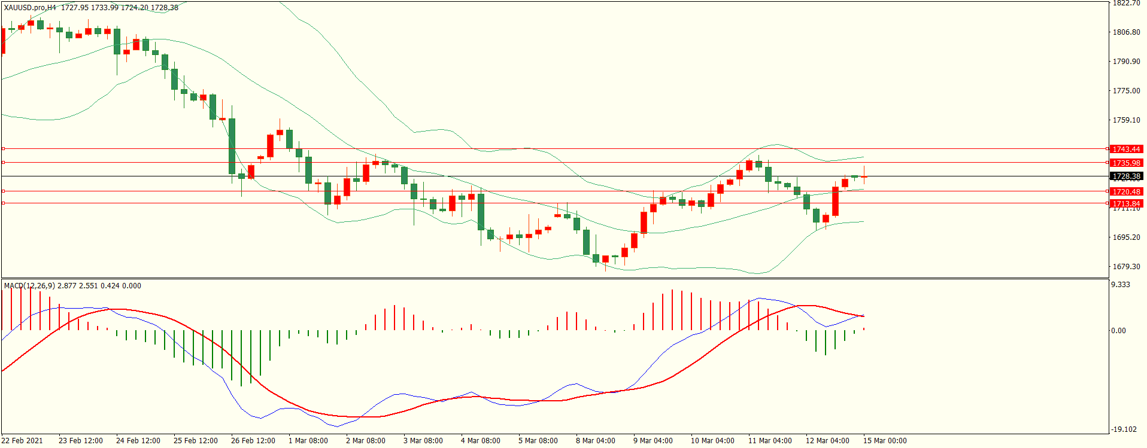Click the 12 Mar 04:00 time label
The height and width of the screenshot is (448, 1147).
tap(827, 441)
